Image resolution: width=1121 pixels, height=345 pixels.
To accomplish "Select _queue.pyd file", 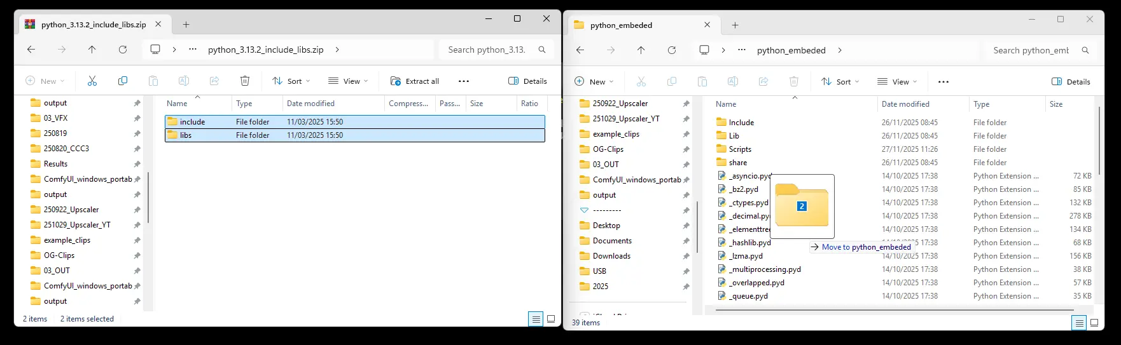I will click(x=748, y=296).
